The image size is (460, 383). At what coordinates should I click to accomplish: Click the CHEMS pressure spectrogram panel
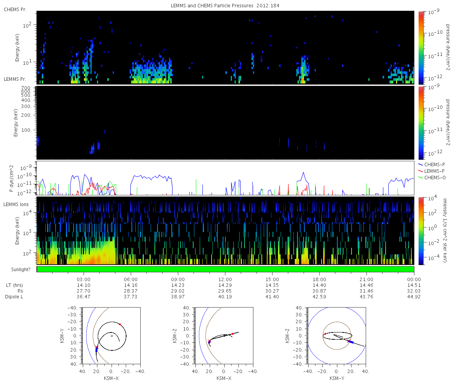tap(225, 47)
